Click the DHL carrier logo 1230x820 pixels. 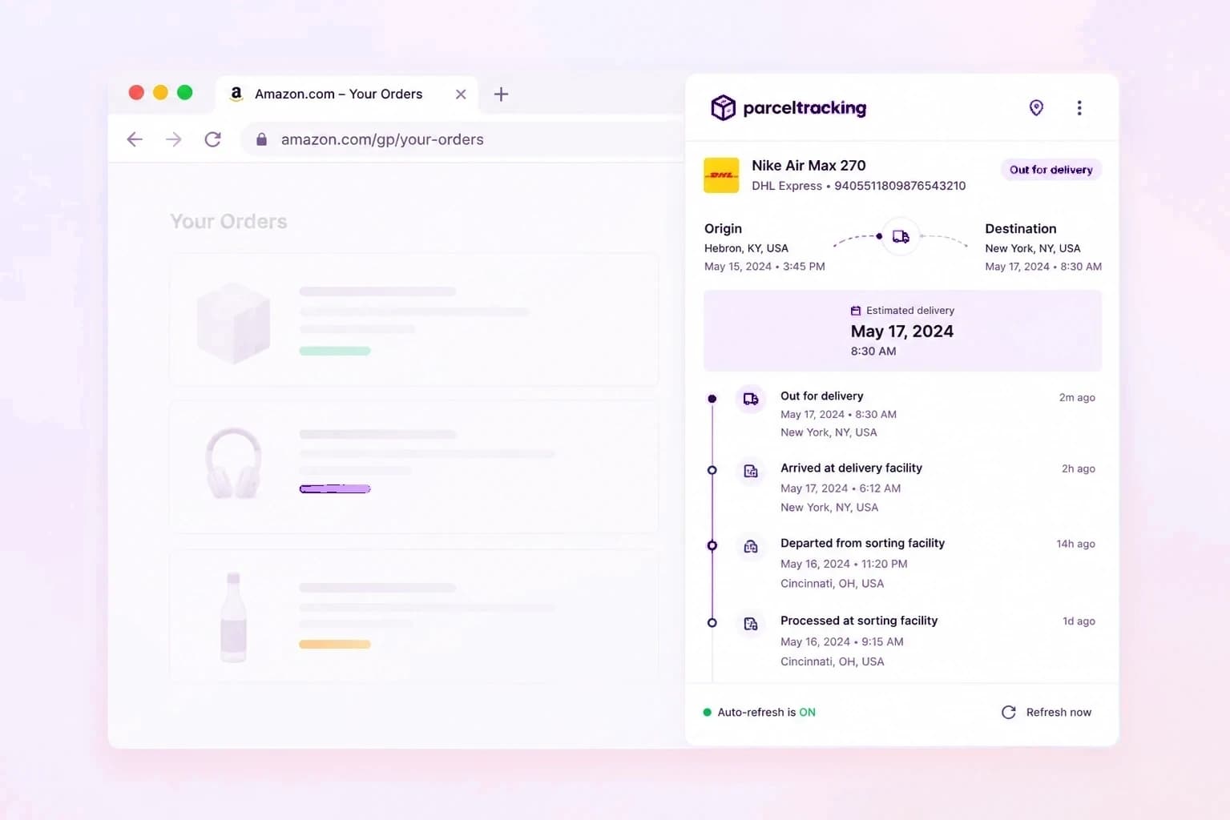721,175
